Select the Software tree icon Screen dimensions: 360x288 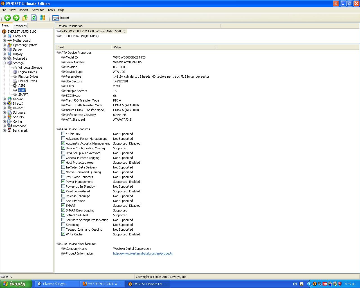tap(10, 112)
